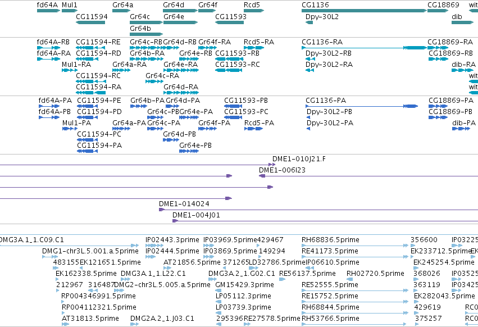Select the Gr64f gene label
The width and height of the screenshot is (478, 327).
(208, 5)
